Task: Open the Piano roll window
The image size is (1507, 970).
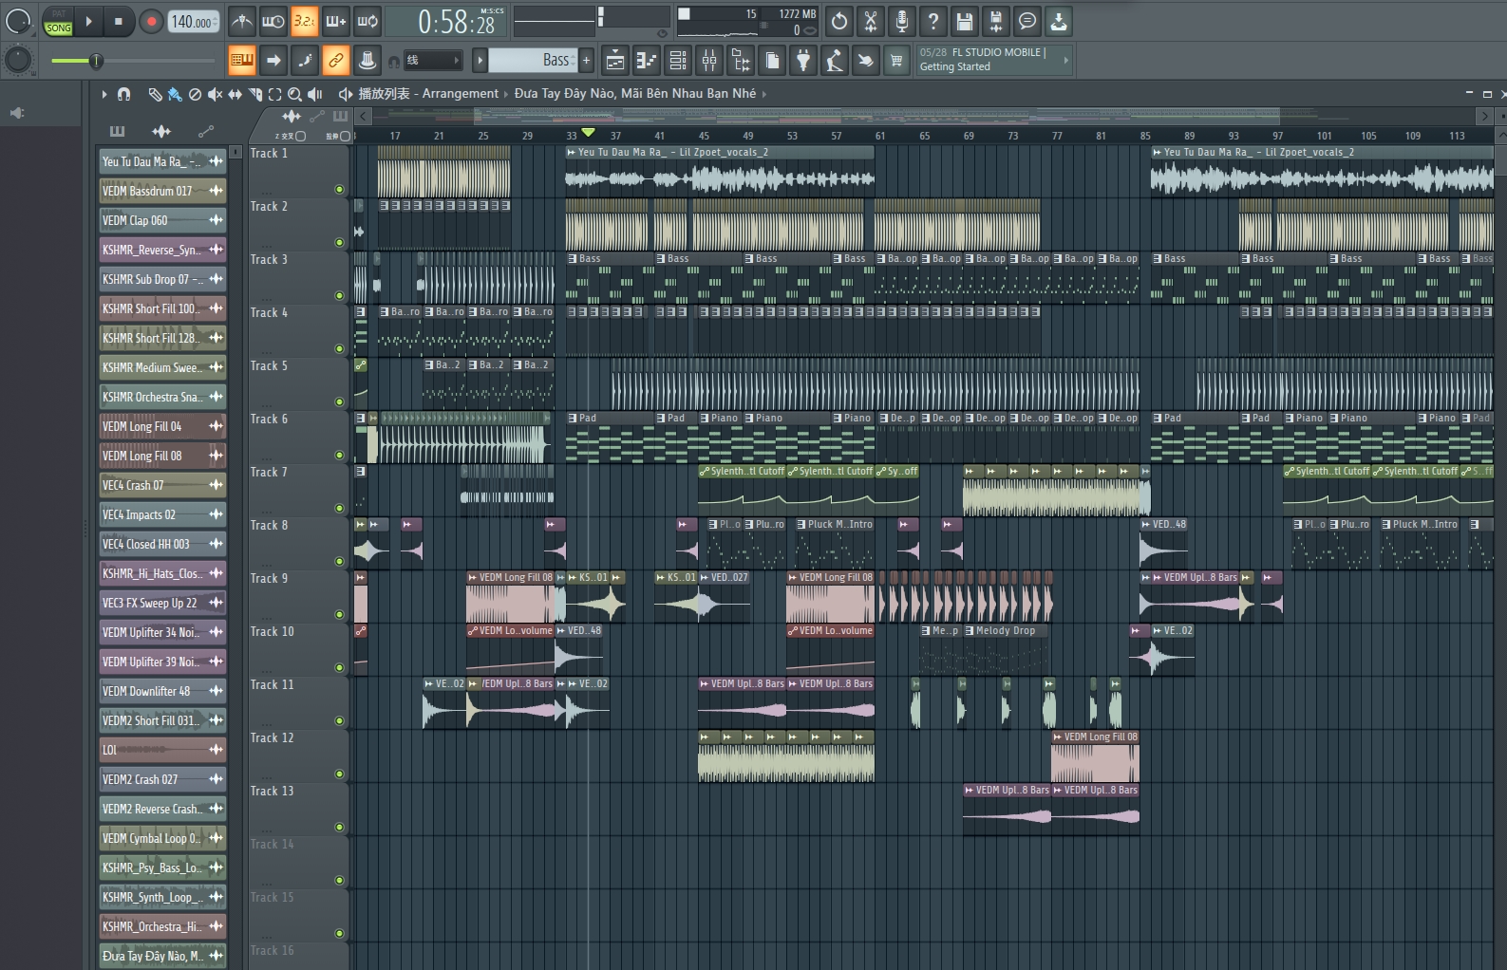Action: [x=647, y=61]
